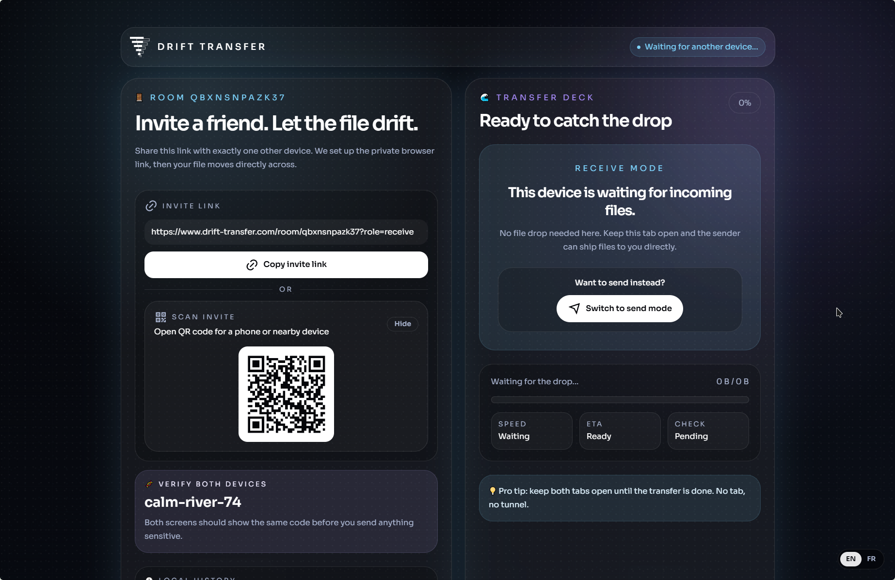This screenshot has height=580, width=895.
Task: Click the status dot in Waiting for another device
Action: pos(639,47)
